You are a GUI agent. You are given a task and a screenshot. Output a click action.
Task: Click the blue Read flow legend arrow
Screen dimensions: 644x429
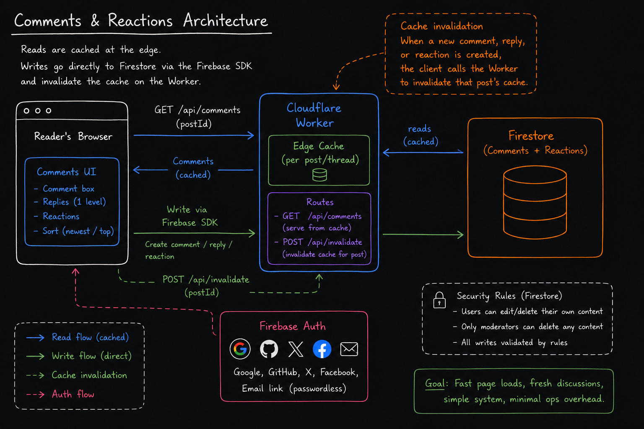click(x=35, y=338)
